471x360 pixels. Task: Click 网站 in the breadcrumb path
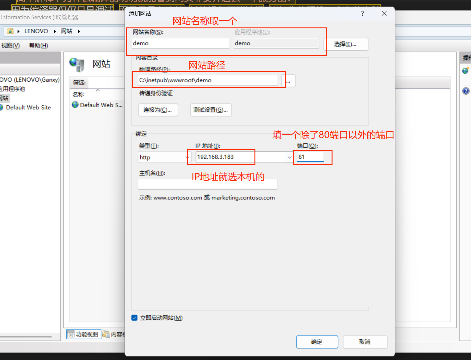pos(67,31)
